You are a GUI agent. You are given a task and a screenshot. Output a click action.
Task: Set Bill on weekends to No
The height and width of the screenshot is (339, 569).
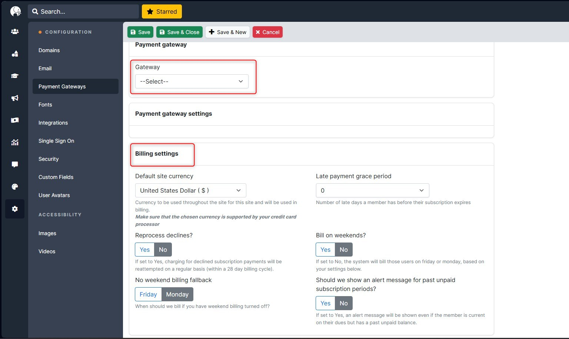point(343,250)
